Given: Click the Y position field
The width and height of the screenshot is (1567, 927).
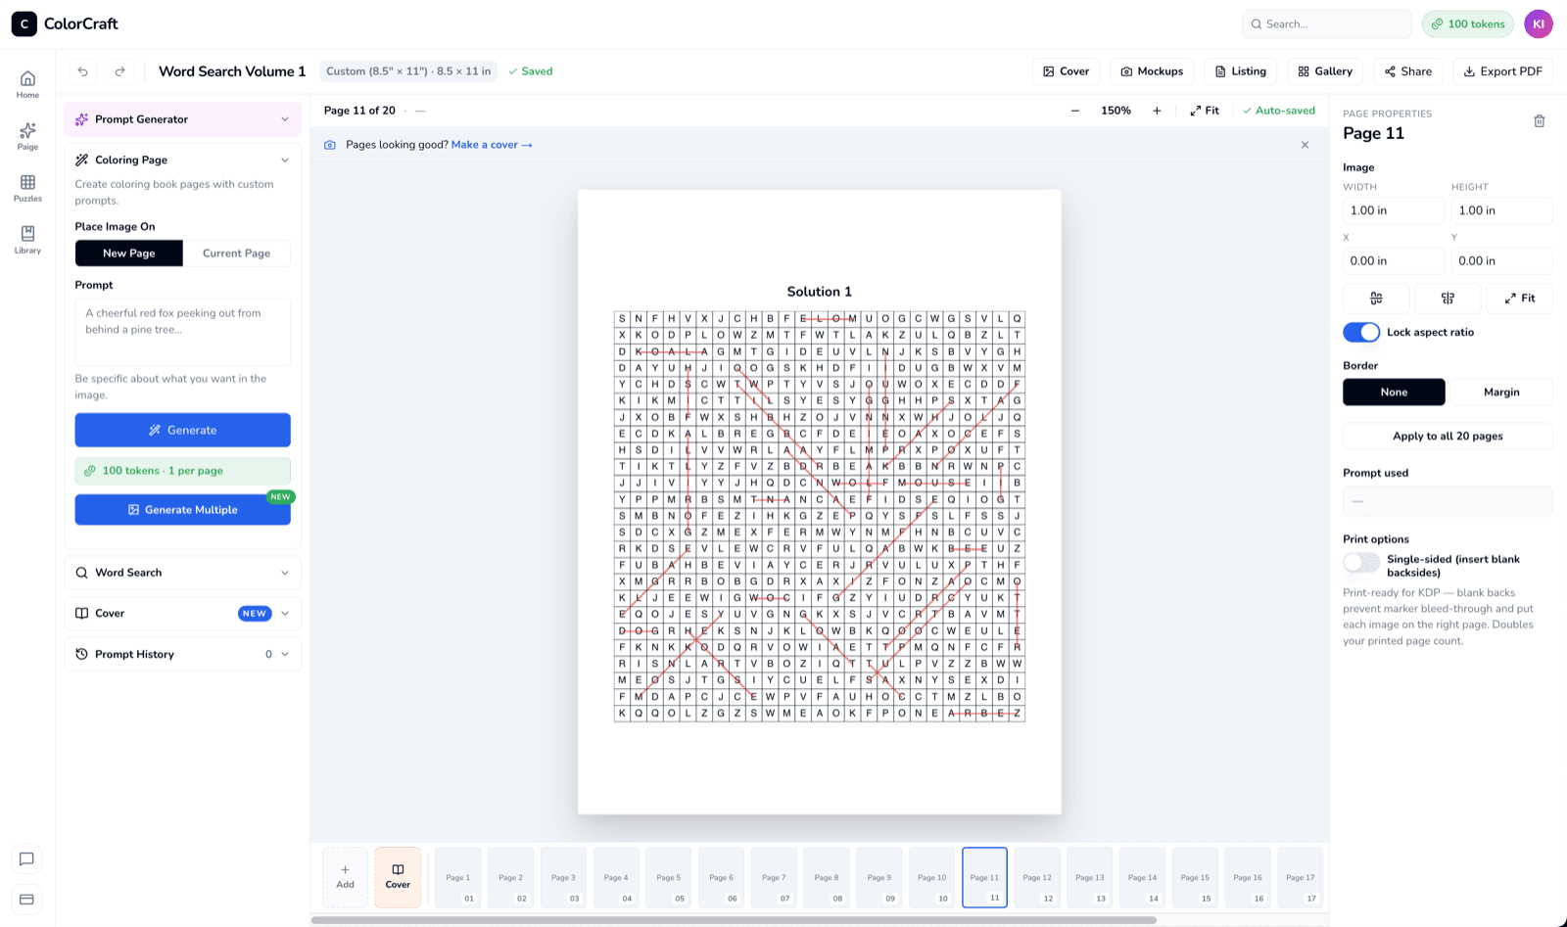Looking at the screenshot, I should (x=1501, y=260).
